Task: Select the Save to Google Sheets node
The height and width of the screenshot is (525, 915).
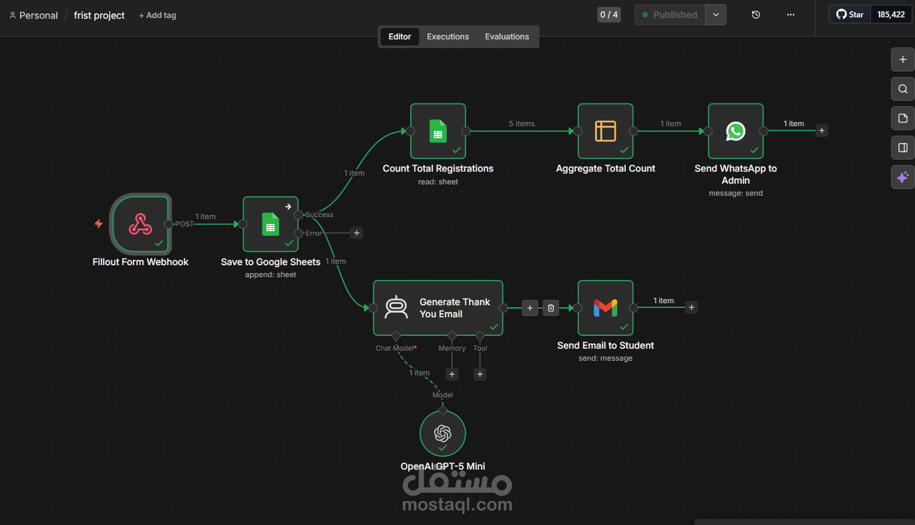Action: (x=270, y=224)
